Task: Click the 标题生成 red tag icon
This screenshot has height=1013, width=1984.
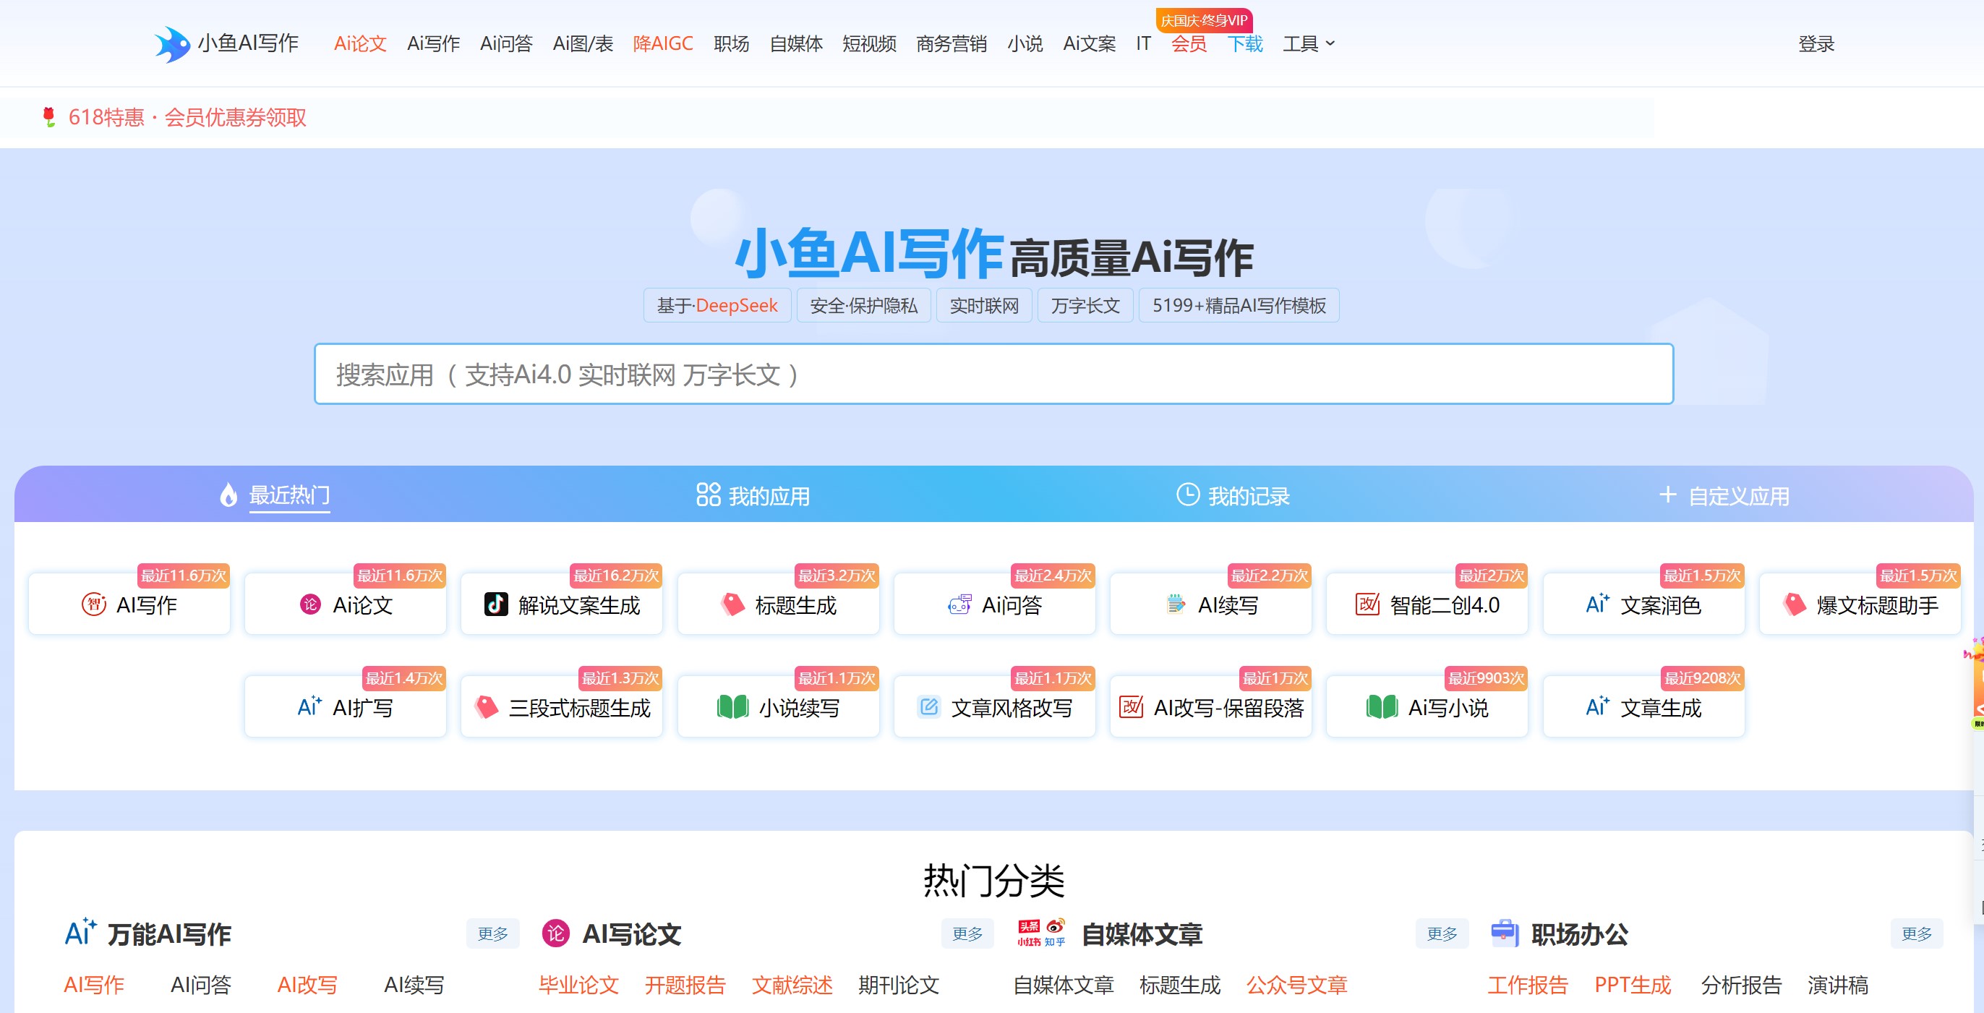Action: (x=732, y=604)
